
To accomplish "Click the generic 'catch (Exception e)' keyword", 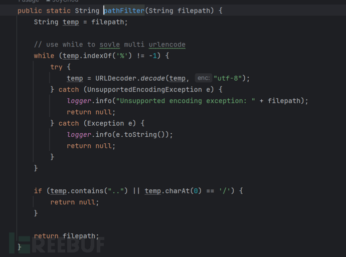I will [68, 123].
